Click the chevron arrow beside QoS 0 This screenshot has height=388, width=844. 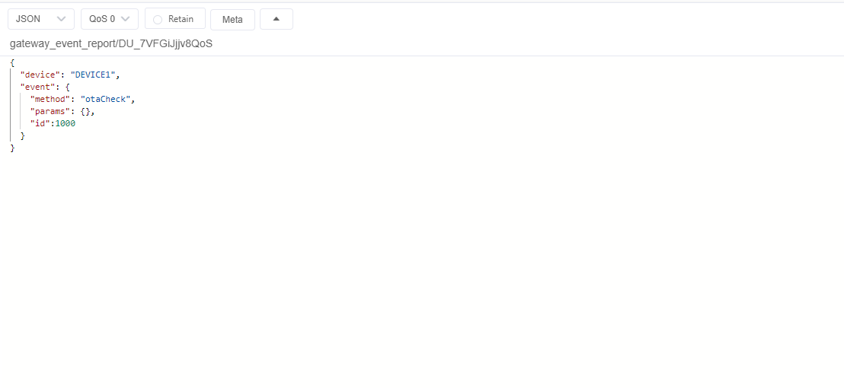coord(126,19)
